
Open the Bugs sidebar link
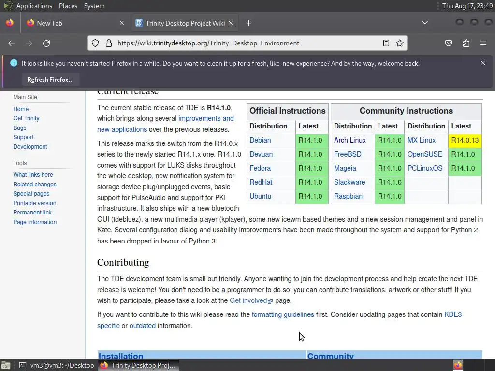pyautogui.click(x=19, y=128)
